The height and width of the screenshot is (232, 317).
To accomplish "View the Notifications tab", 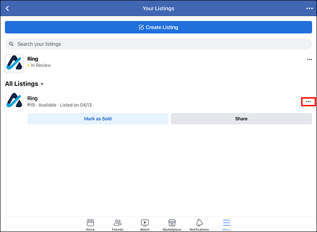I will coord(199,225).
